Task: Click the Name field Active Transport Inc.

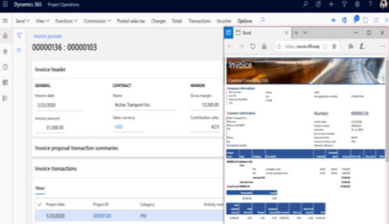Action: click(x=144, y=105)
